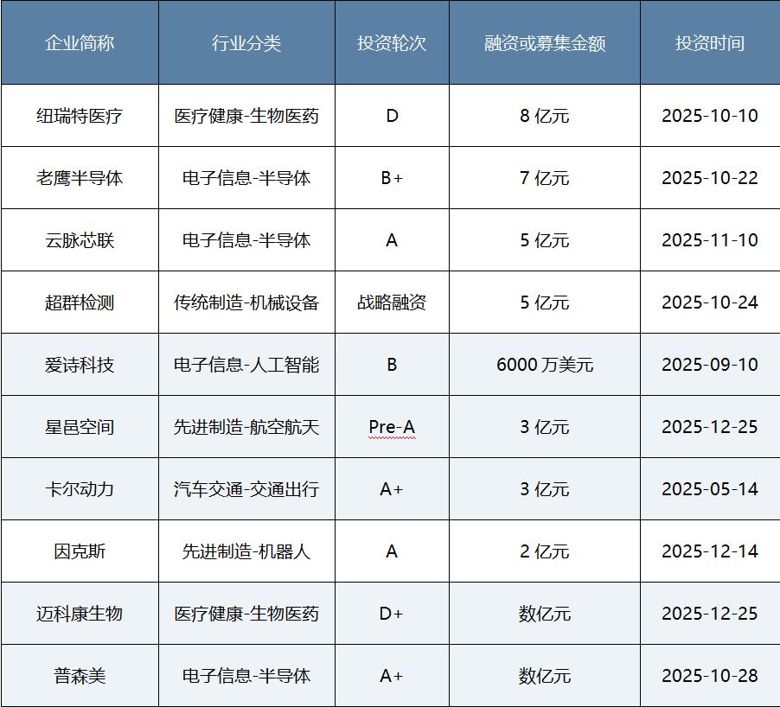
Task: Select the 老鹰半导体 company cell
Action: [x=78, y=178]
